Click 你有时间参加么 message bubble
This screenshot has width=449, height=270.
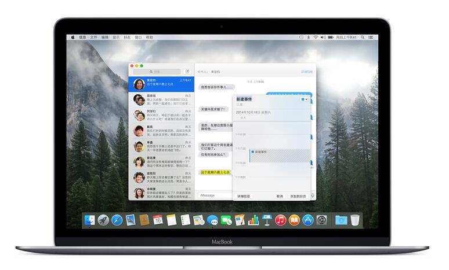coord(213,155)
